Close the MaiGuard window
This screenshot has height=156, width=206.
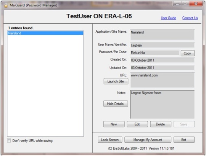[x=196, y=4]
